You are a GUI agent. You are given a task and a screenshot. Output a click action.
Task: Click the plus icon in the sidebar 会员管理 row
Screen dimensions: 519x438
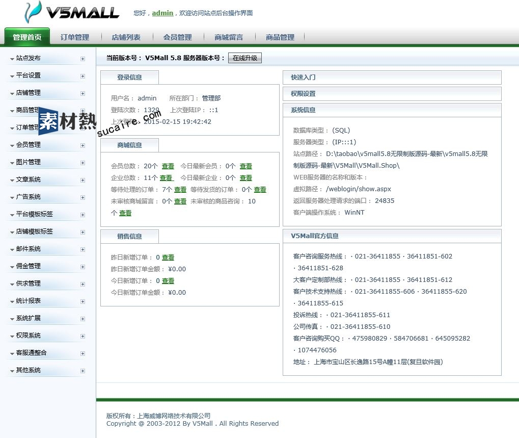click(x=83, y=145)
